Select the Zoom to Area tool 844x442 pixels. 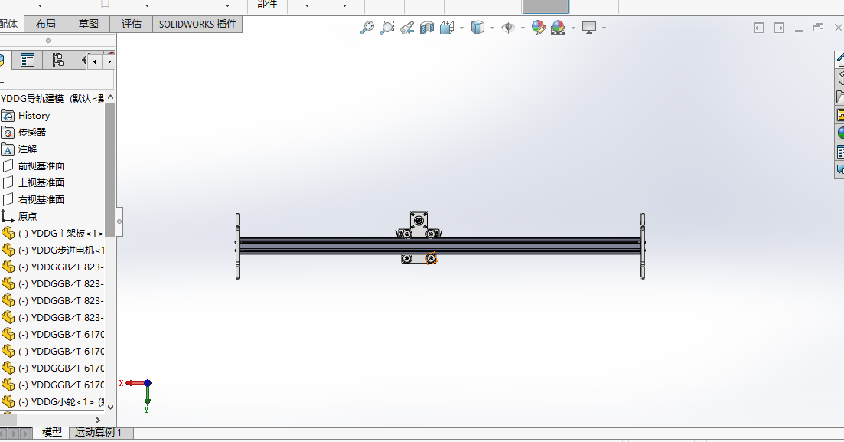(387, 28)
